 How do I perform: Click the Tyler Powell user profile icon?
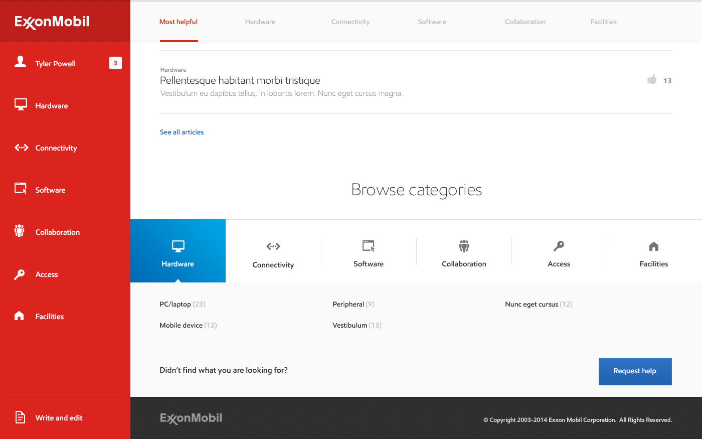click(x=20, y=62)
